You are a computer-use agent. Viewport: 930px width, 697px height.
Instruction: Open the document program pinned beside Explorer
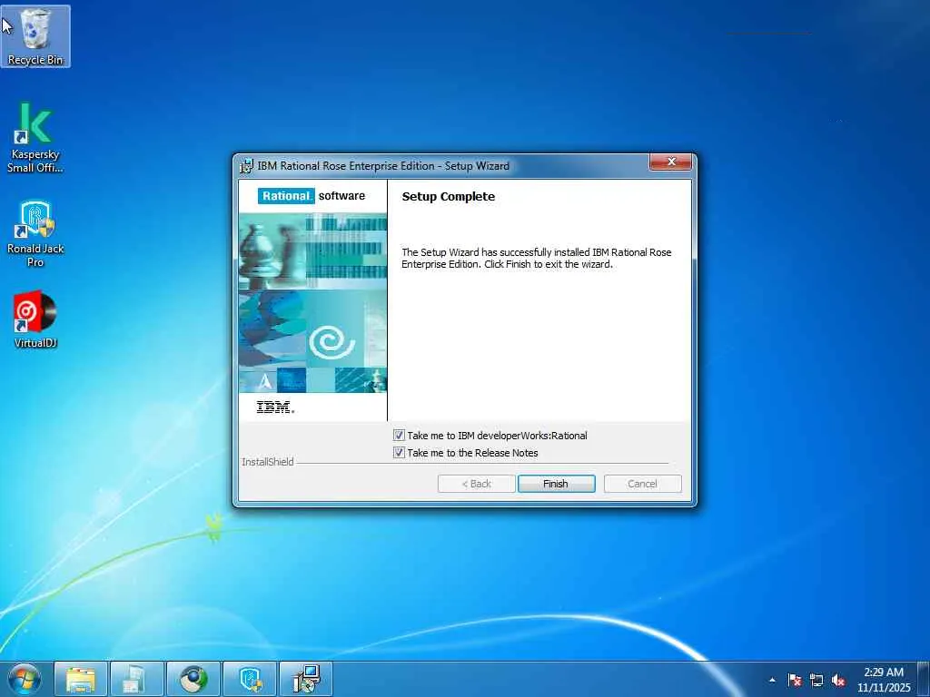[x=137, y=679]
